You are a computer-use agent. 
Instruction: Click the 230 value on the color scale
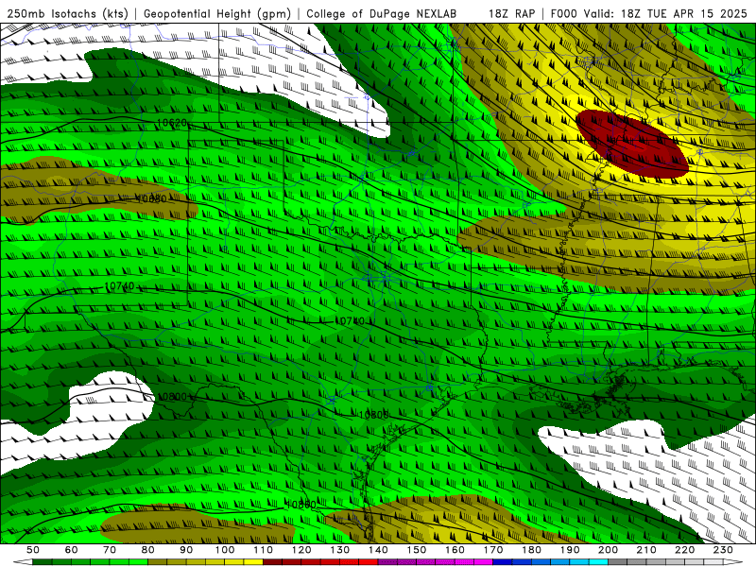pyautogui.click(x=723, y=550)
